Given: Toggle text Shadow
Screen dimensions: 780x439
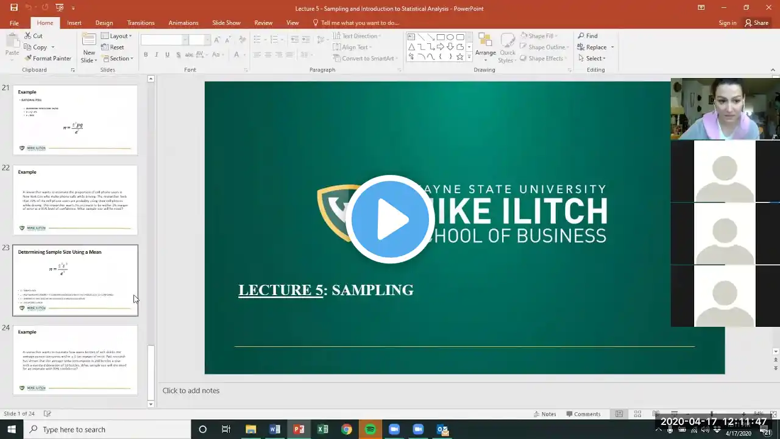Looking at the screenshot, I should coord(179,55).
